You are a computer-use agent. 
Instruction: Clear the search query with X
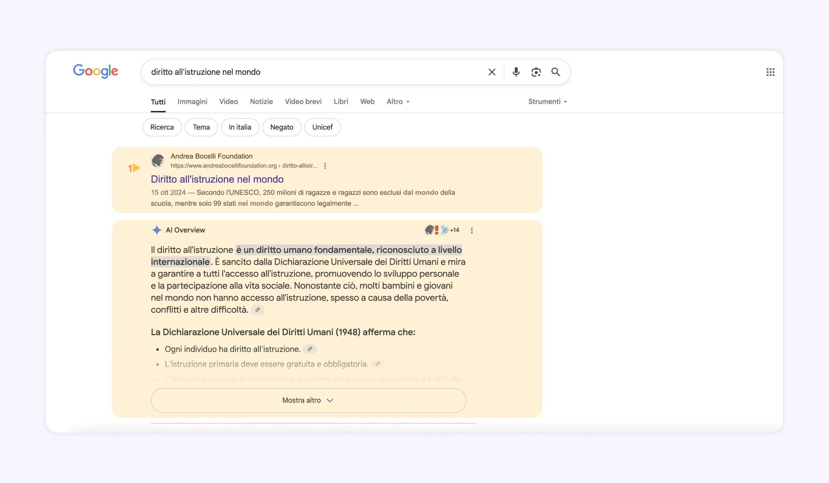pos(492,72)
